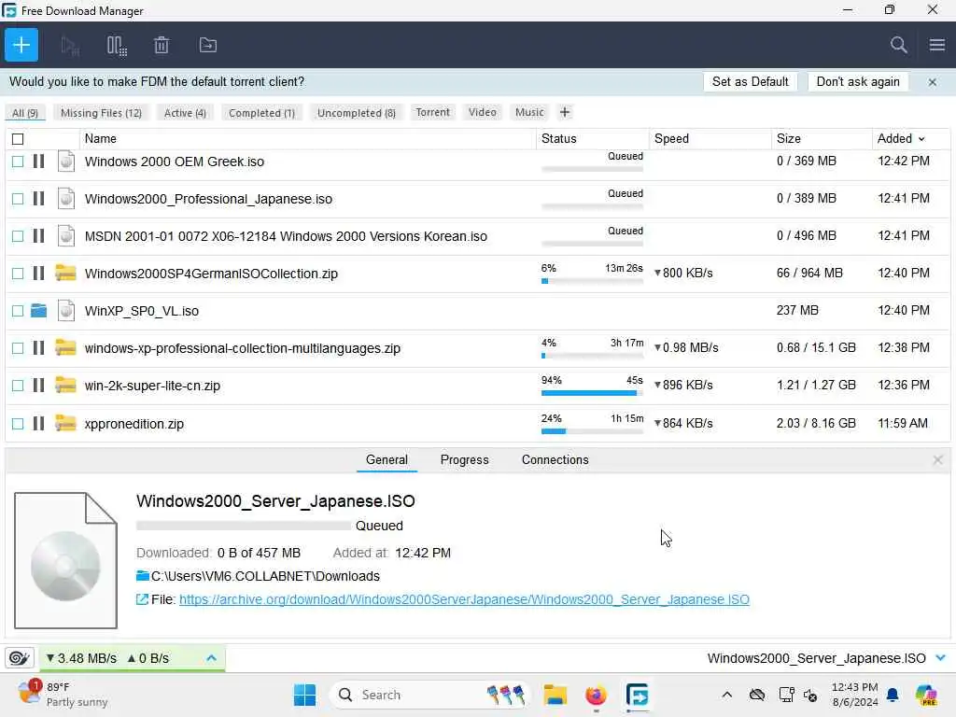Click the folder icon next to Downloads path
Image resolution: width=956 pixels, height=717 pixels.
click(x=143, y=575)
